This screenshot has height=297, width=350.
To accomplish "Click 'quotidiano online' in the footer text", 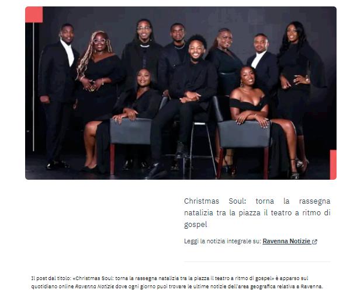I will click(x=53, y=286).
